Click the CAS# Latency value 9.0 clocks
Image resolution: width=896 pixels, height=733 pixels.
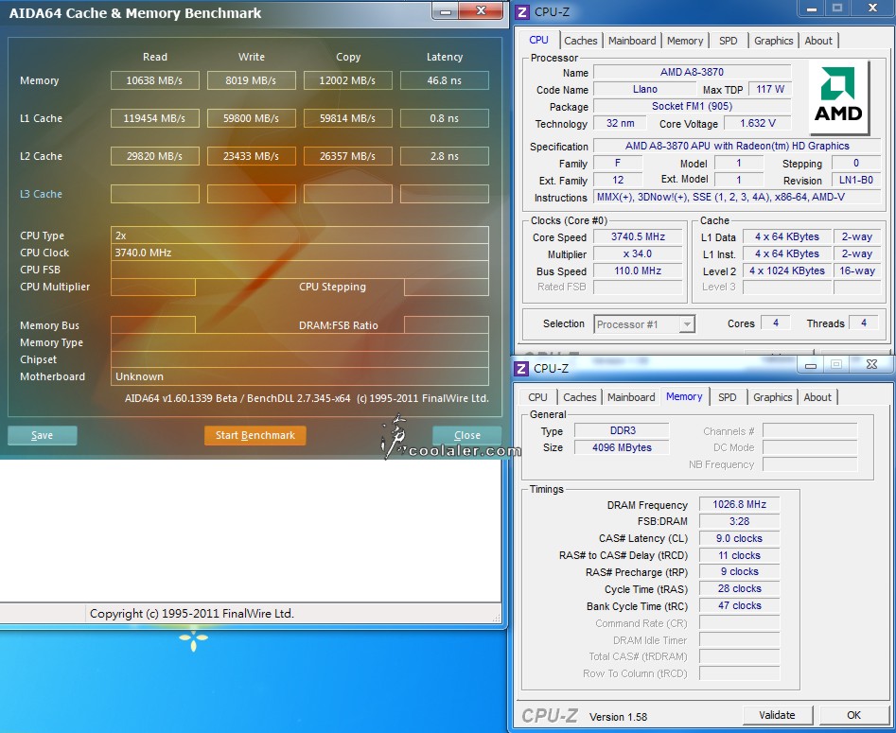pos(740,538)
